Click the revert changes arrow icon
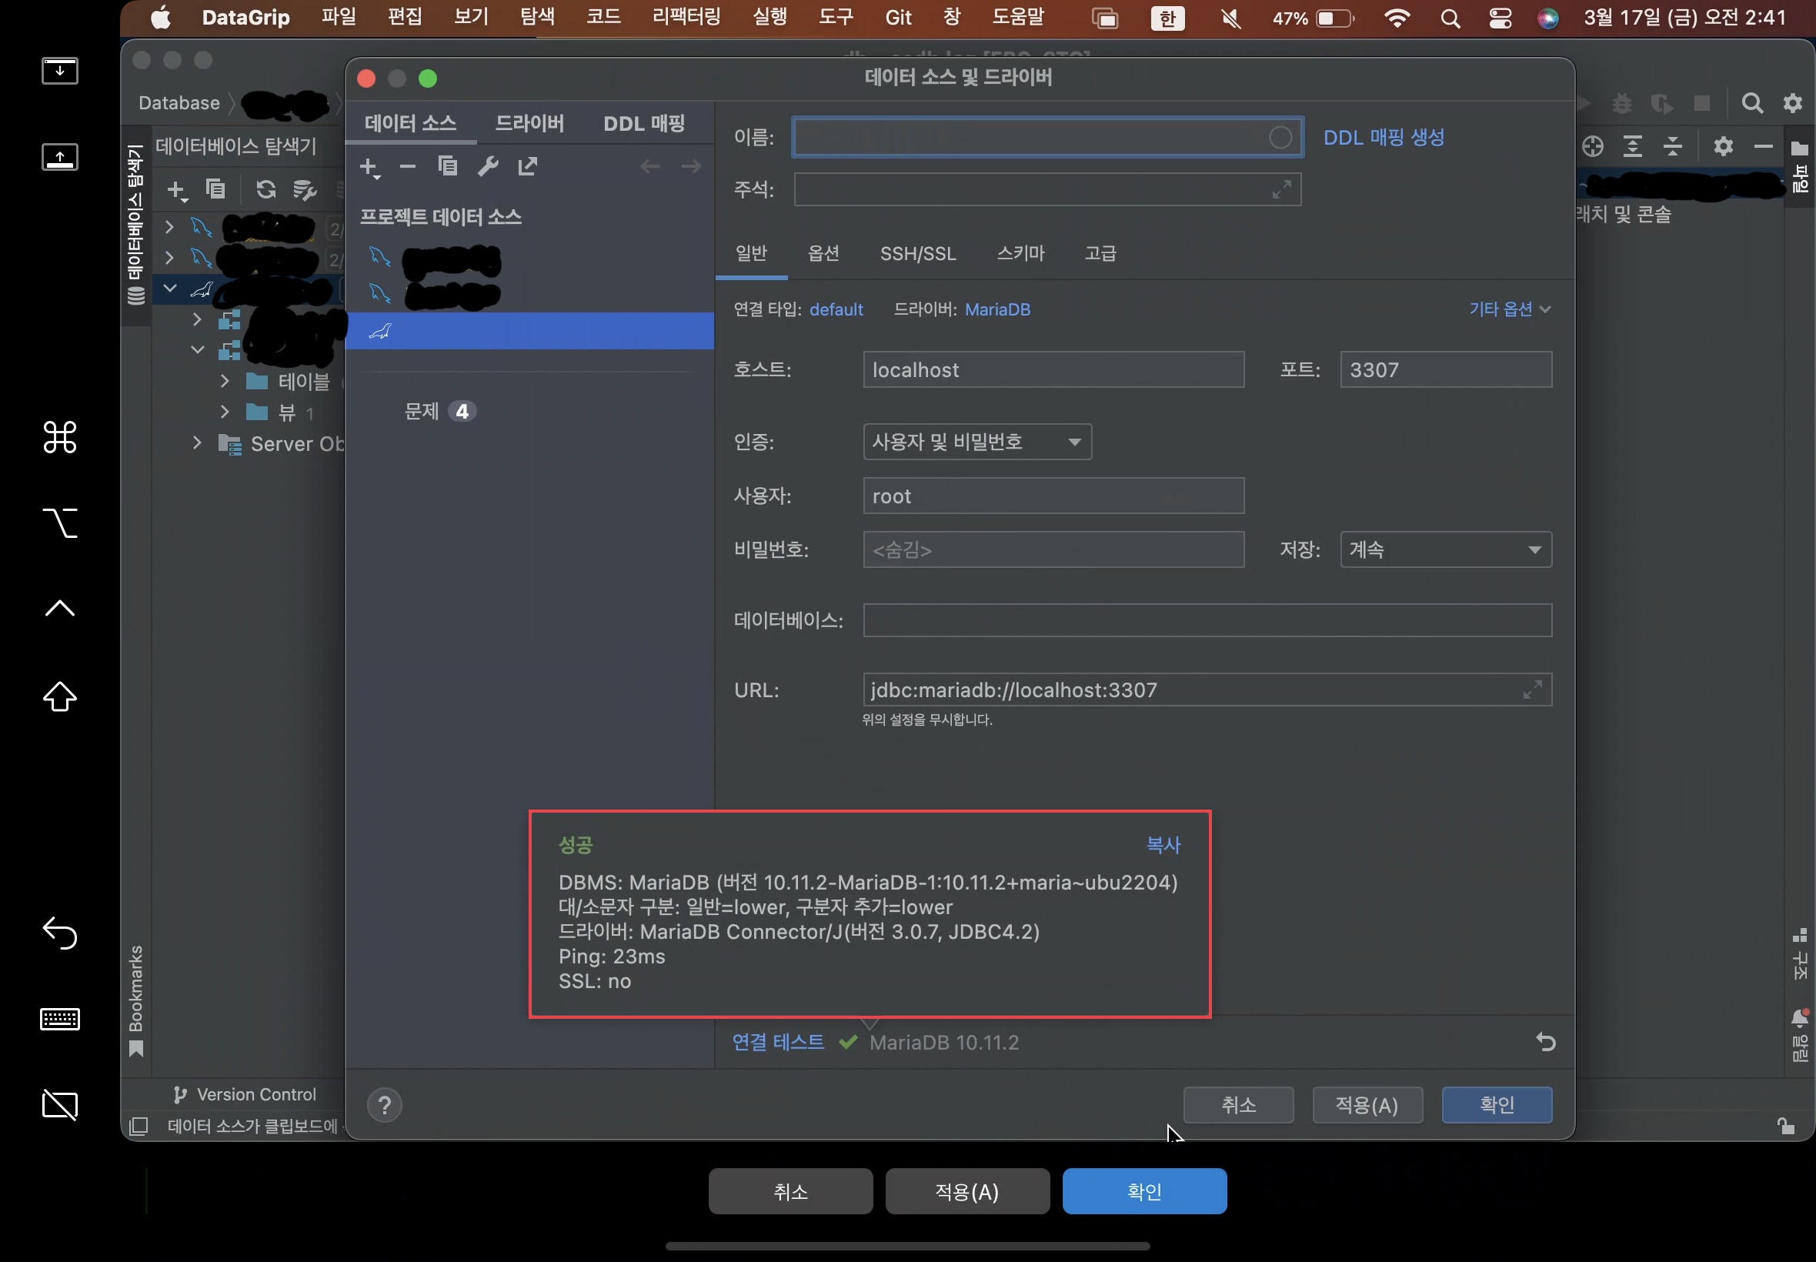Viewport: 1816px width, 1262px height. 1545,1042
